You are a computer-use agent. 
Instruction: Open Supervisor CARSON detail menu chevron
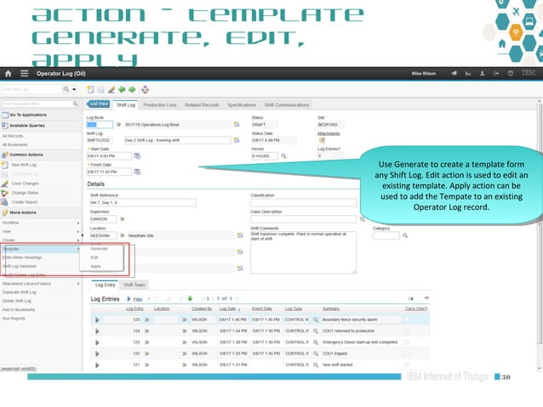coord(123,219)
